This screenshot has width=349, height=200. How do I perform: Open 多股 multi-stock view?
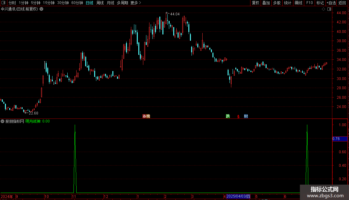[277, 3]
